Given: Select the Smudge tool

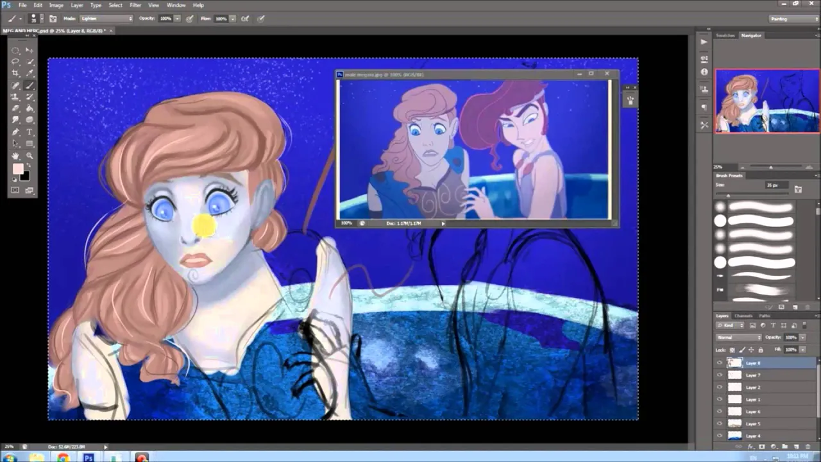Looking at the screenshot, I should coord(15,119).
